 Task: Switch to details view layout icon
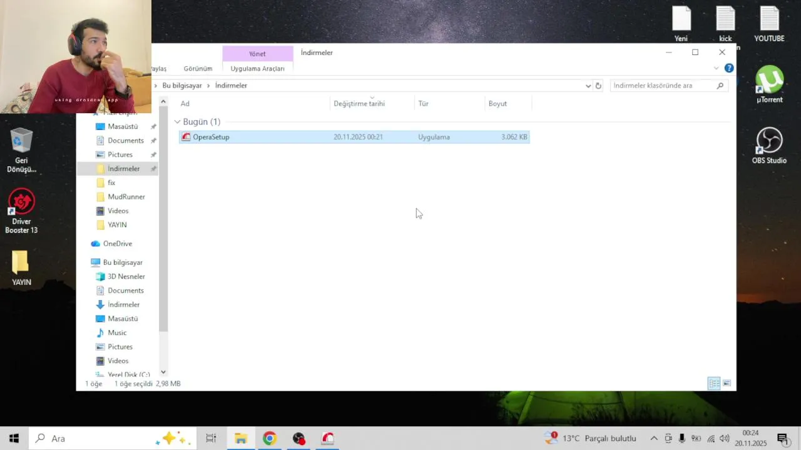pos(714,383)
